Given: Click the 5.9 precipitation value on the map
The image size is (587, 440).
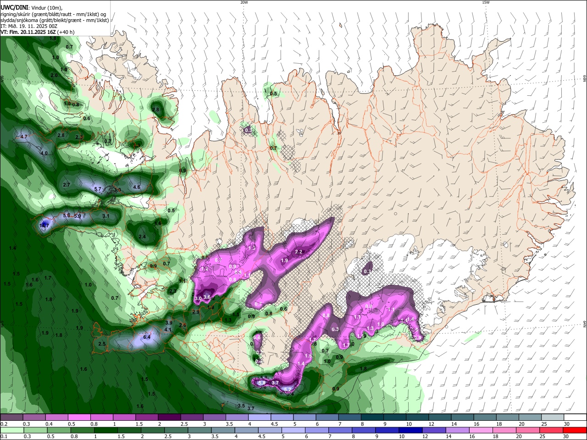Looking at the screenshot, I should (x=78, y=216).
